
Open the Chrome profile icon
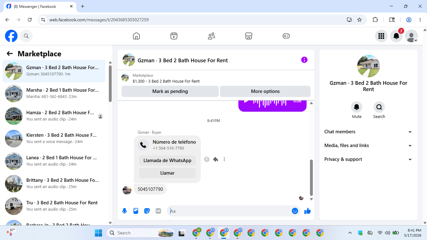pos(409,20)
